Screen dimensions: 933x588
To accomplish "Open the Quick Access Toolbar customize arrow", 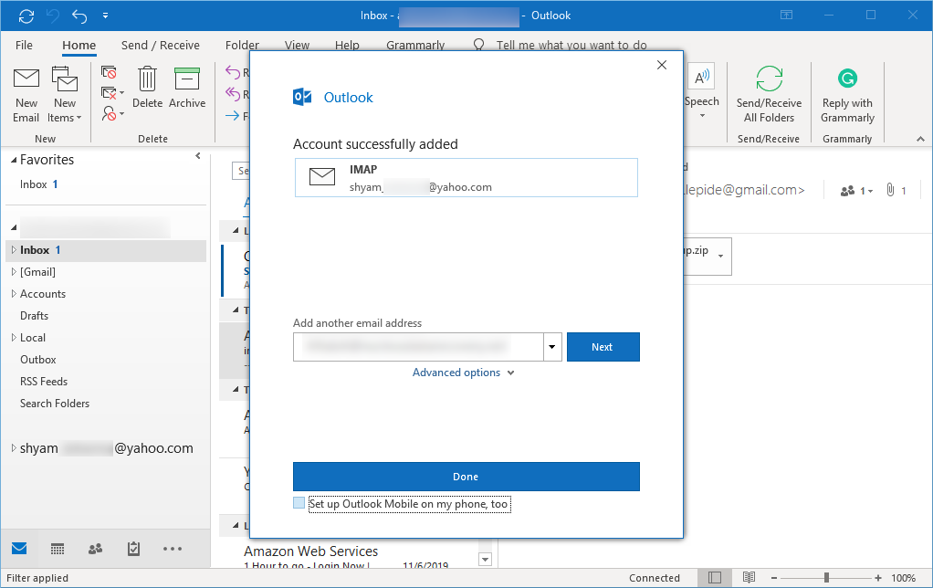I will click(105, 16).
